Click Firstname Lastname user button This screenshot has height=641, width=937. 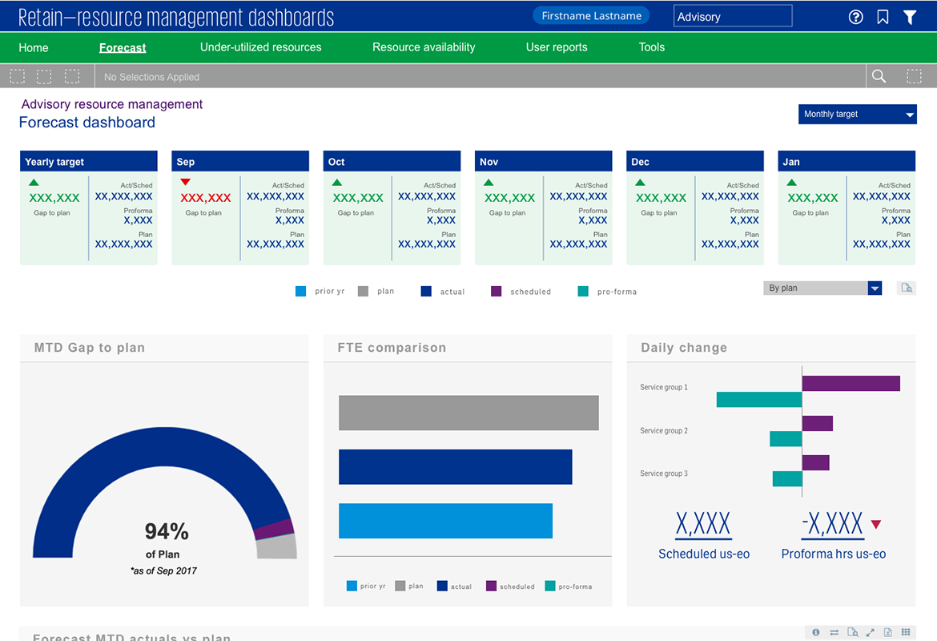pos(591,16)
